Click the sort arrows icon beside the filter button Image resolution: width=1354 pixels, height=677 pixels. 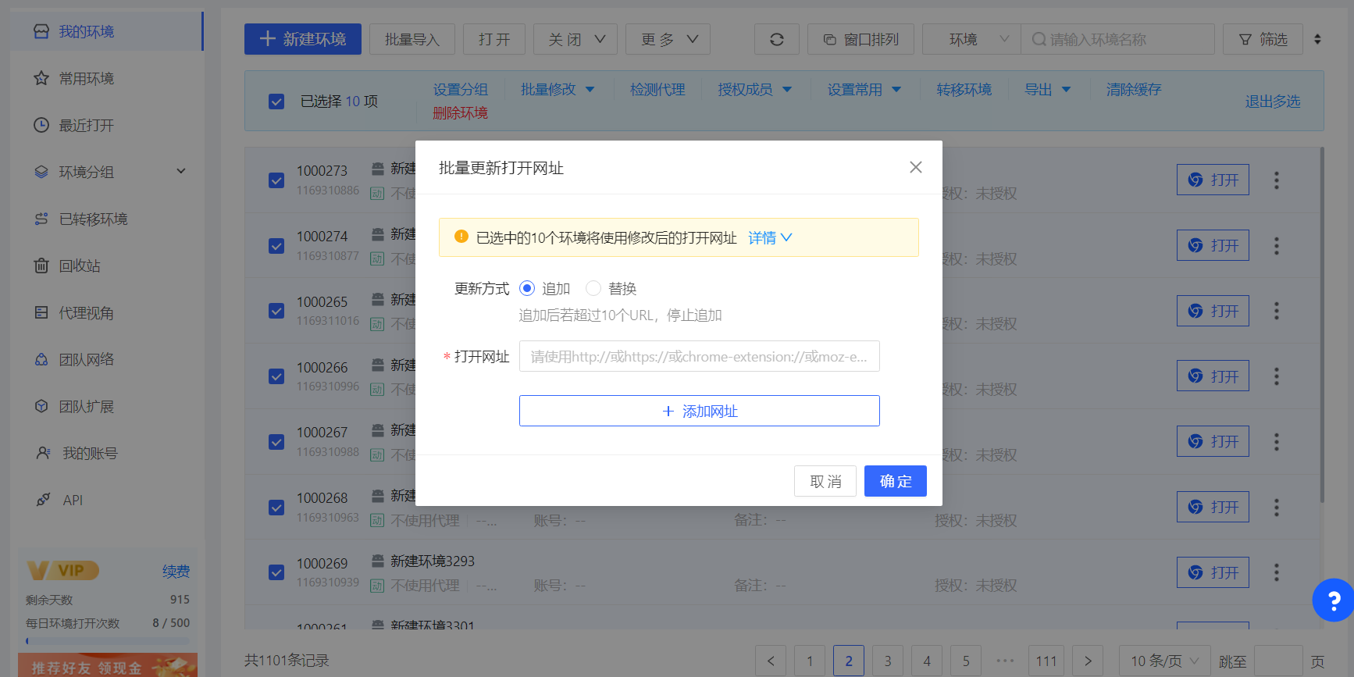tap(1317, 39)
